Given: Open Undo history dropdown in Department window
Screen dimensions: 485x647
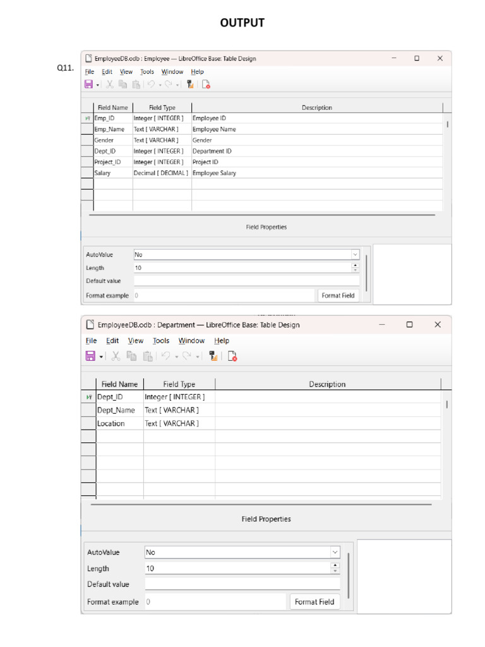Looking at the screenshot, I should (x=177, y=357).
